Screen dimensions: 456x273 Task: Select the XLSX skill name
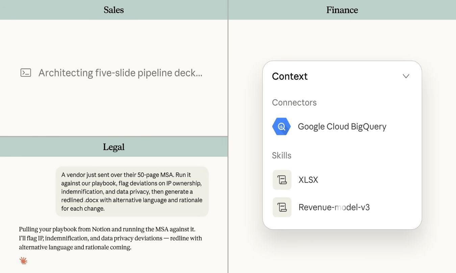pos(308,180)
